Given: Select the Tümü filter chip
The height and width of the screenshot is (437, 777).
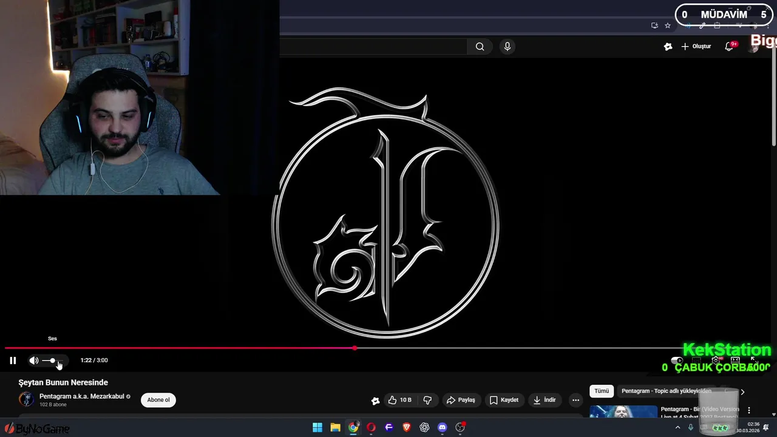Looking at the screenshot, I should [602, 391].
